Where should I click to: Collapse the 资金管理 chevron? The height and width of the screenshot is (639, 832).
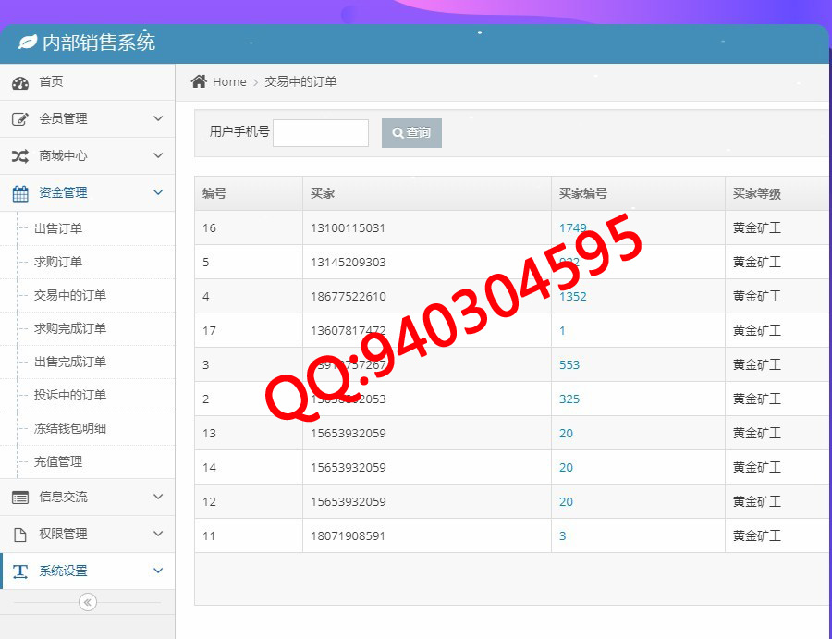click(x=158, y=193)
